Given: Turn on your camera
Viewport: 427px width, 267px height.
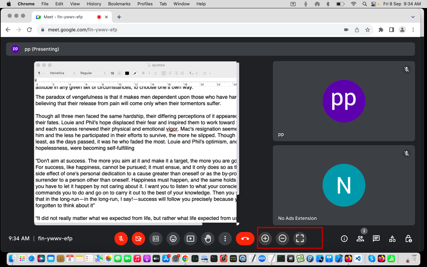Looking at the screenshot, I should (x=138, y=238).
